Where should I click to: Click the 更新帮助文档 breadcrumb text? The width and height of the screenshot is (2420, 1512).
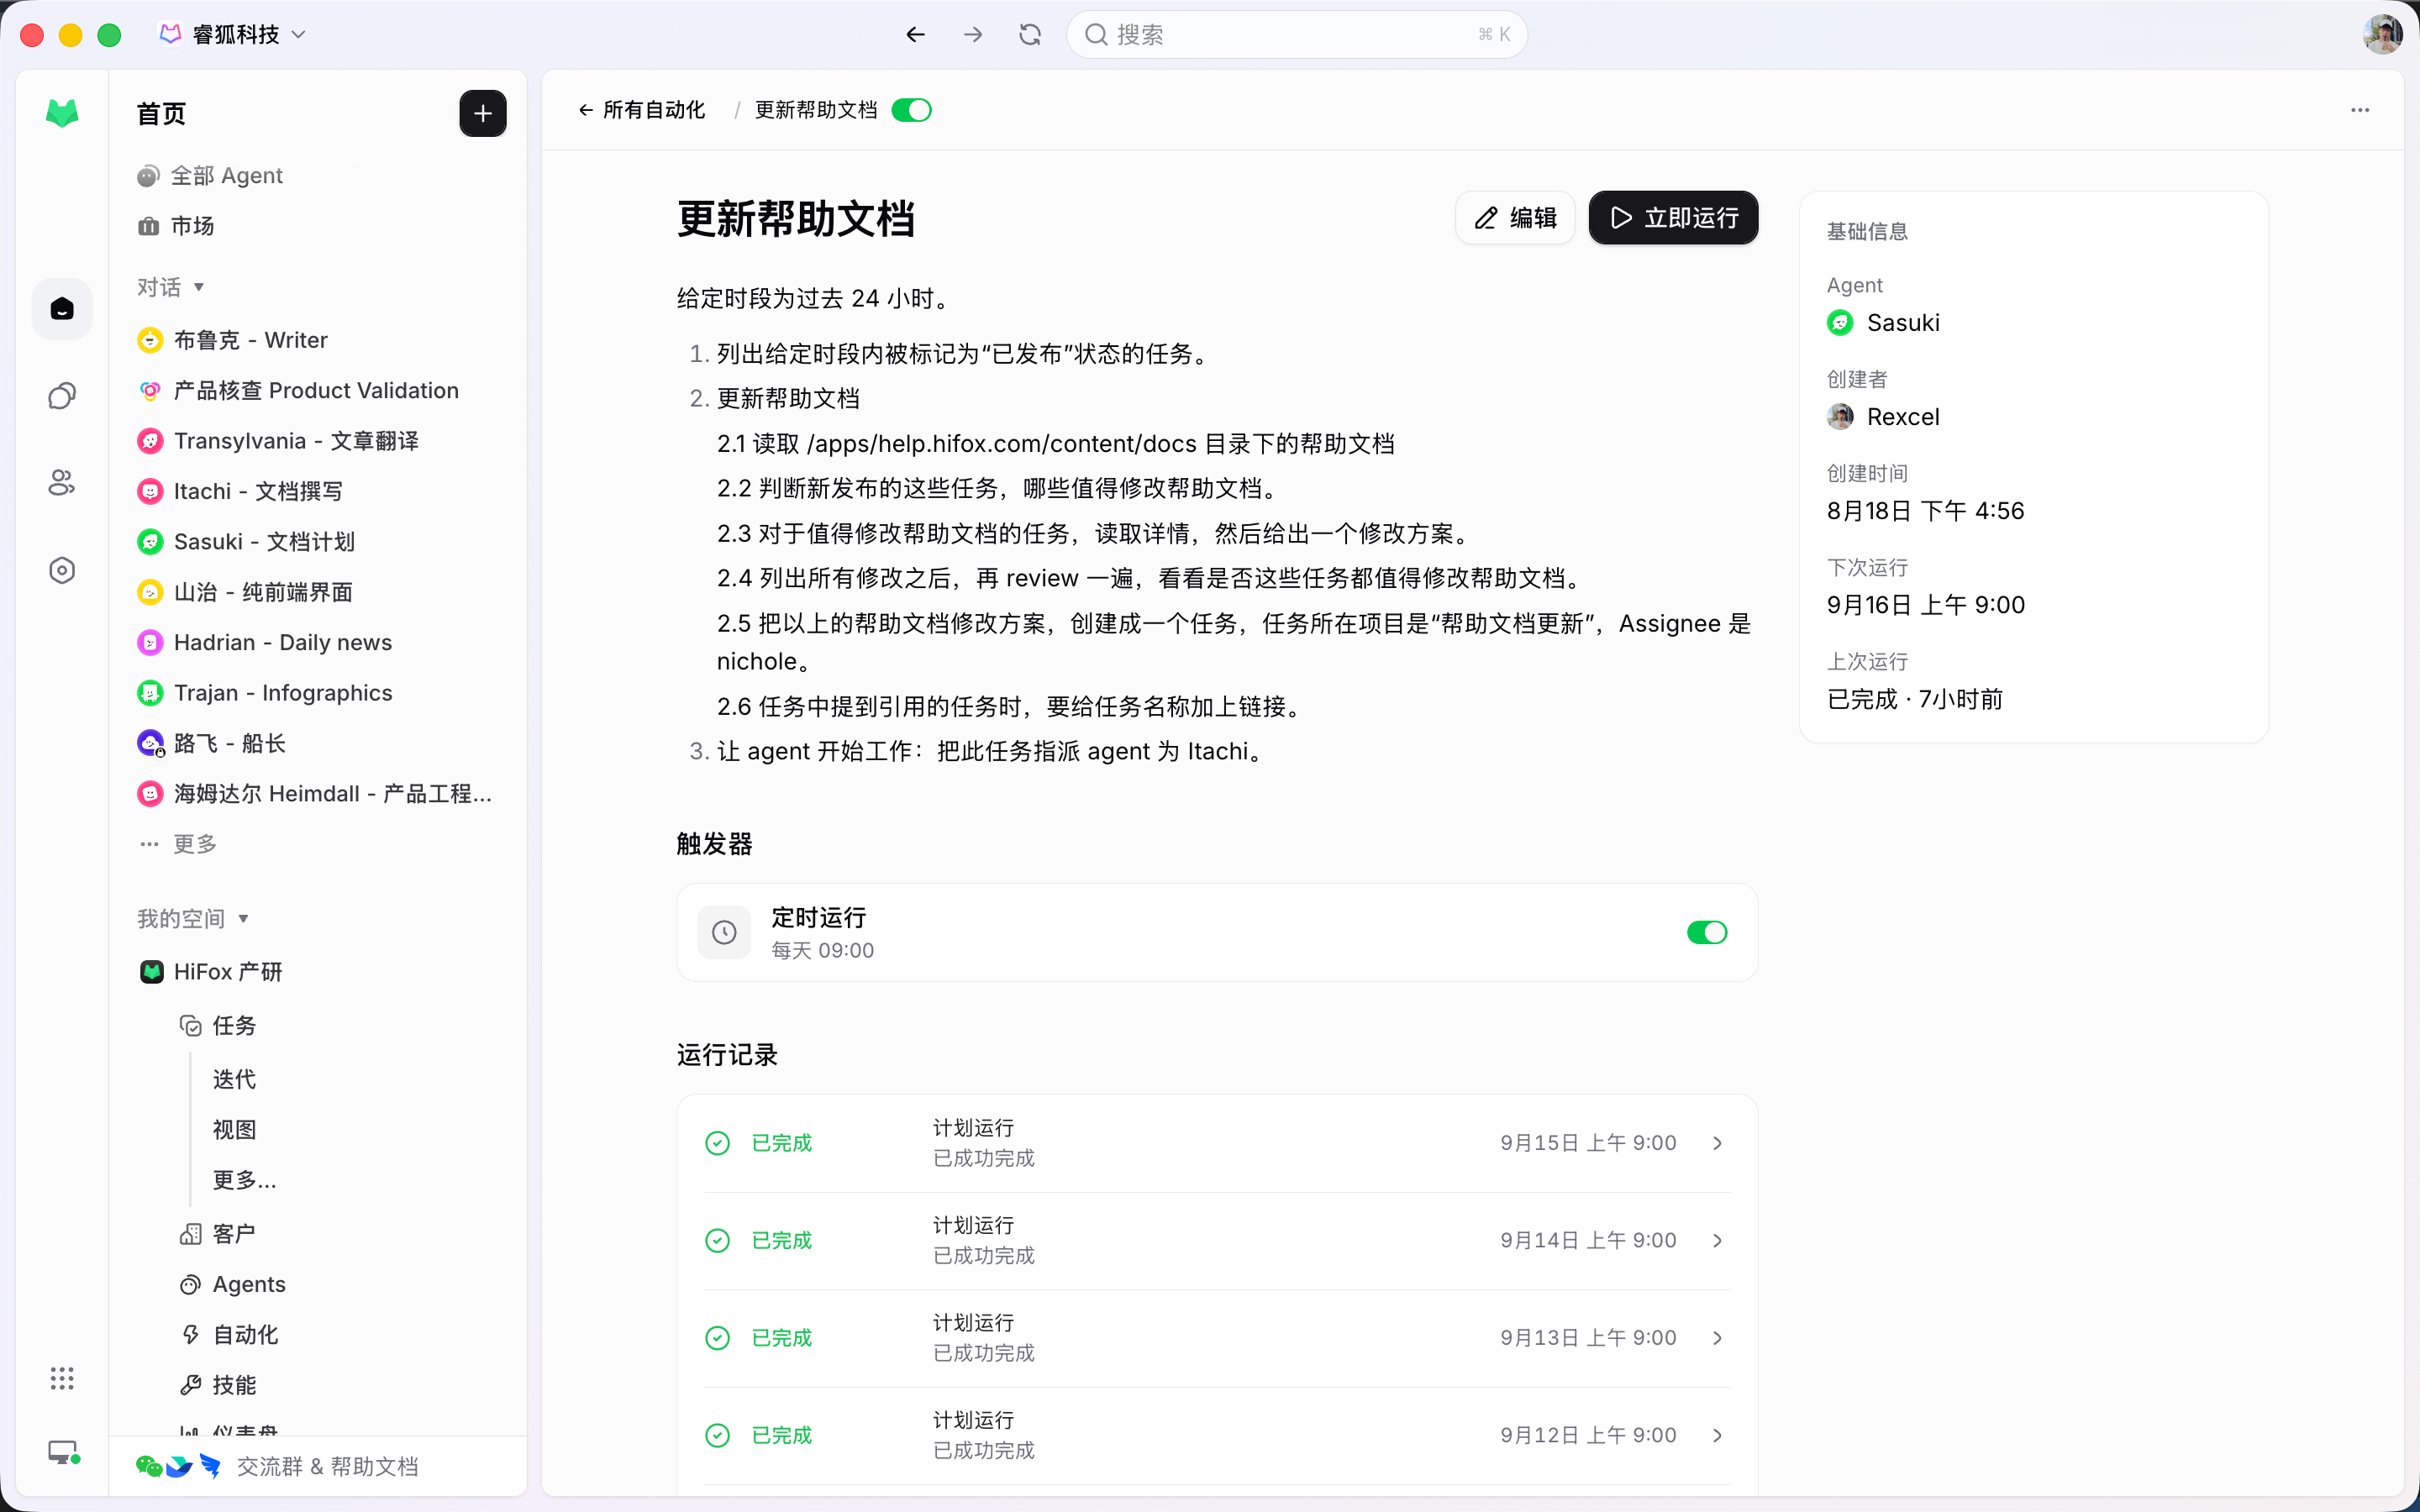click(x=816, y=110)
